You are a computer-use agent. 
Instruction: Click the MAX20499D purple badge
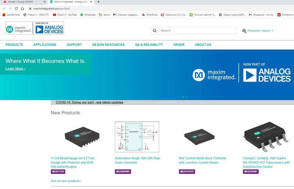123,172
